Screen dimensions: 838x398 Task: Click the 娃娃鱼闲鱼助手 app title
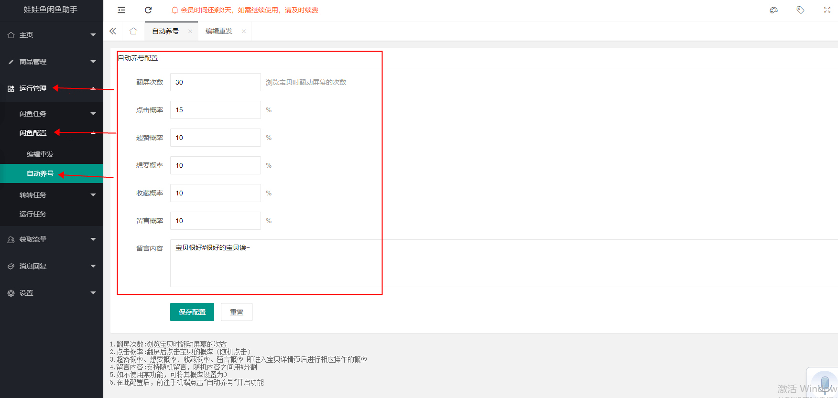coord(51,9)
